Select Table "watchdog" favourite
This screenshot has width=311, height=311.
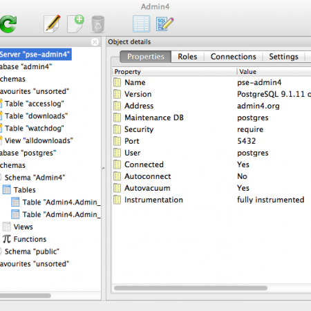point(35,129)
